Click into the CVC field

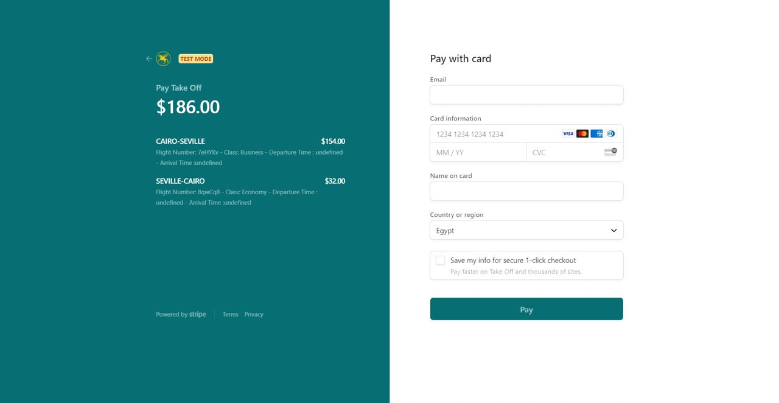[563, 152]
